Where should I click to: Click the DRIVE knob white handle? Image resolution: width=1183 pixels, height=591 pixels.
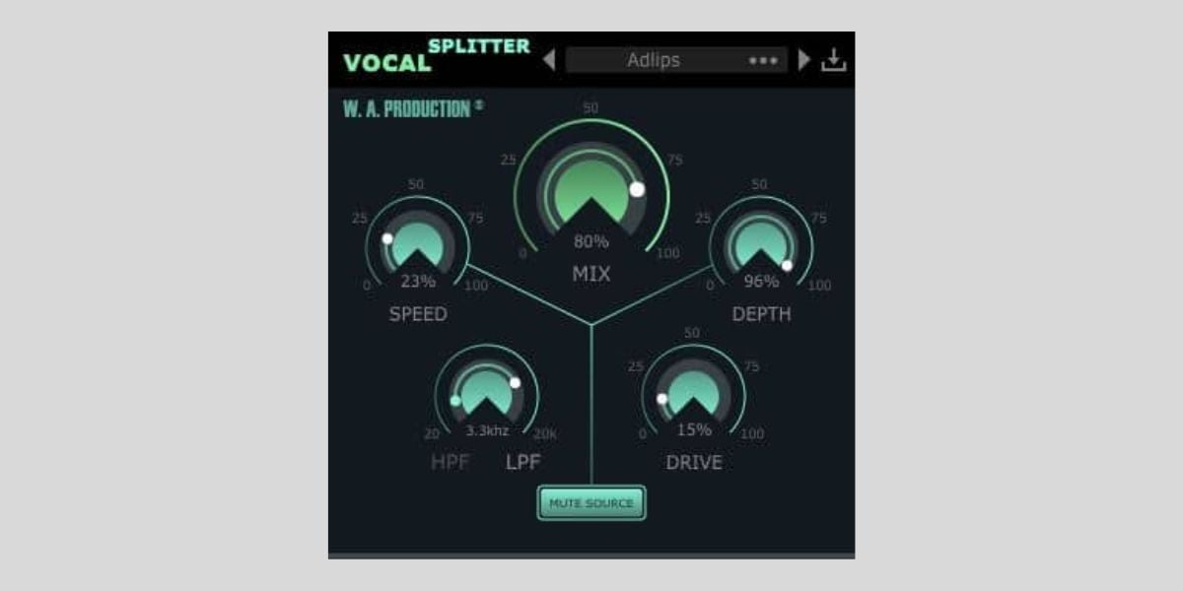[x=662, y=399]
